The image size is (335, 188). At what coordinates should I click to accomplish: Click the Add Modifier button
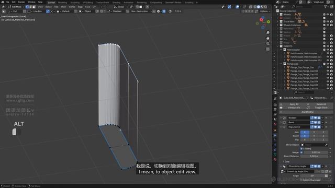tap(306, 112)
